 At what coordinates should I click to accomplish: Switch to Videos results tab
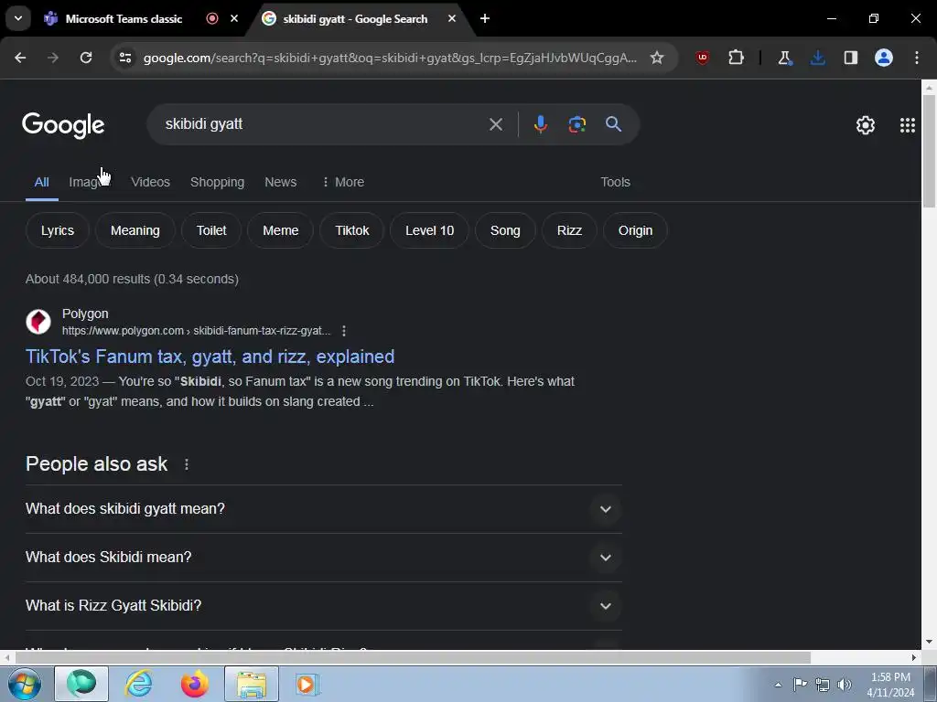pos(151,182)
